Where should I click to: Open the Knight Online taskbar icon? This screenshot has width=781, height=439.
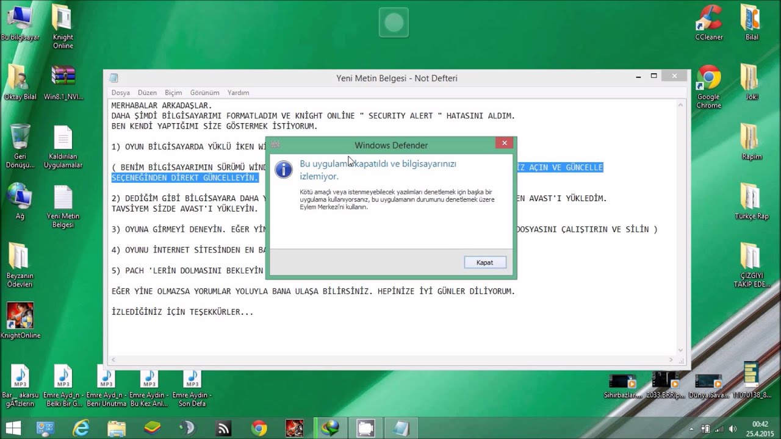[294, 428]
